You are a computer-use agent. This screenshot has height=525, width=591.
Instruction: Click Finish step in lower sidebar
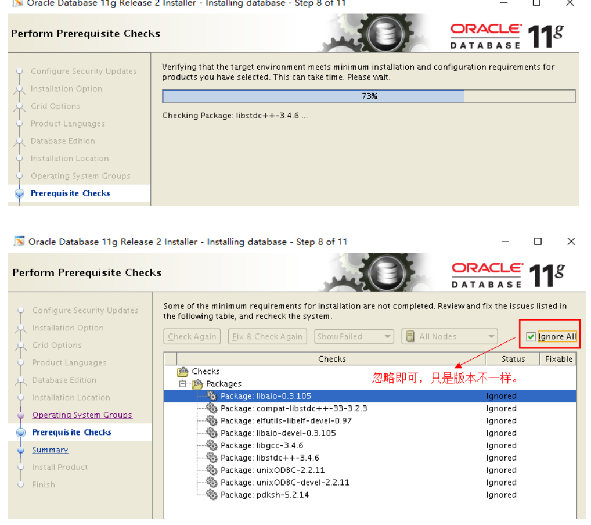44,485
